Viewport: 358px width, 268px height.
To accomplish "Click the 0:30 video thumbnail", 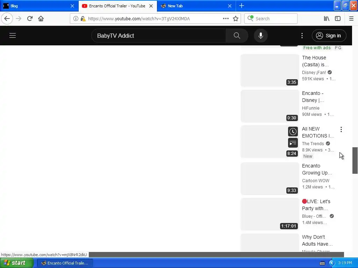I will coord(270,106).
